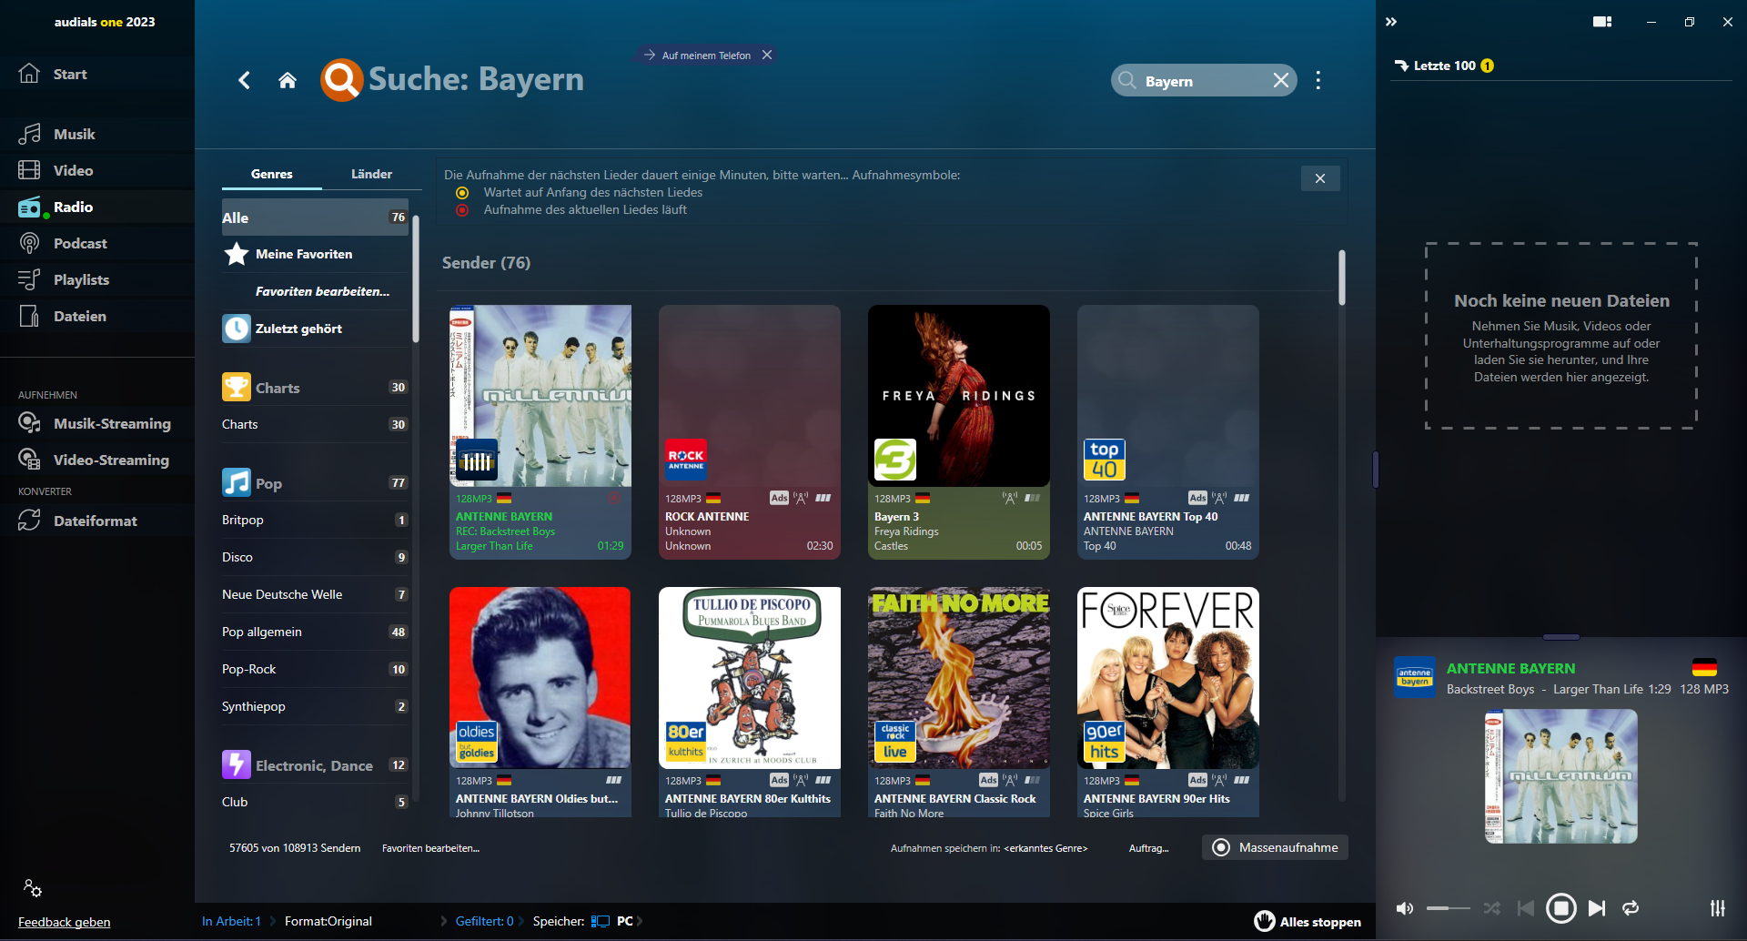Mute with the volume speaker icon
The height and width of the screenshot is (941, 1747).
click(x=1405, y=908)
